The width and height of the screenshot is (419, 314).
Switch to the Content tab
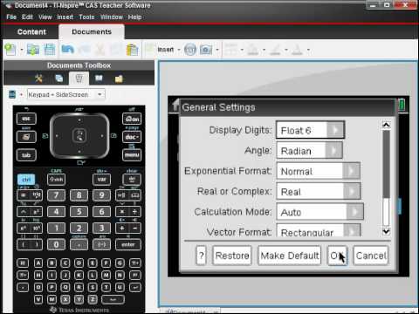[31, 32]
